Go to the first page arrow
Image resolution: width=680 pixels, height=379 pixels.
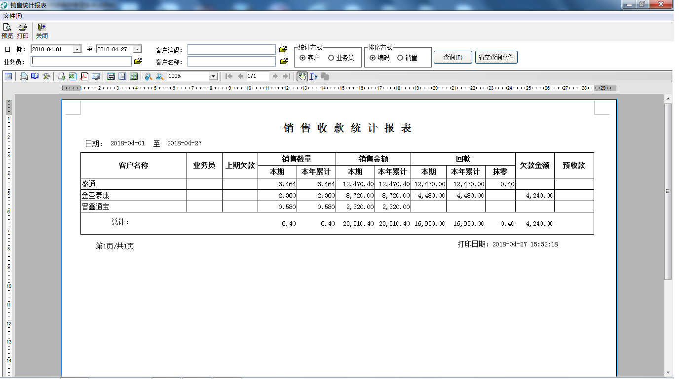229,76
